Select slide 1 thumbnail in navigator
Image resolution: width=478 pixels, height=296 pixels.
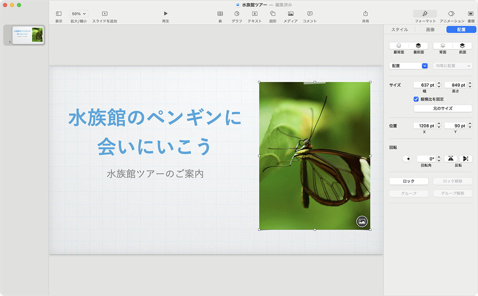tap(28, 35)
